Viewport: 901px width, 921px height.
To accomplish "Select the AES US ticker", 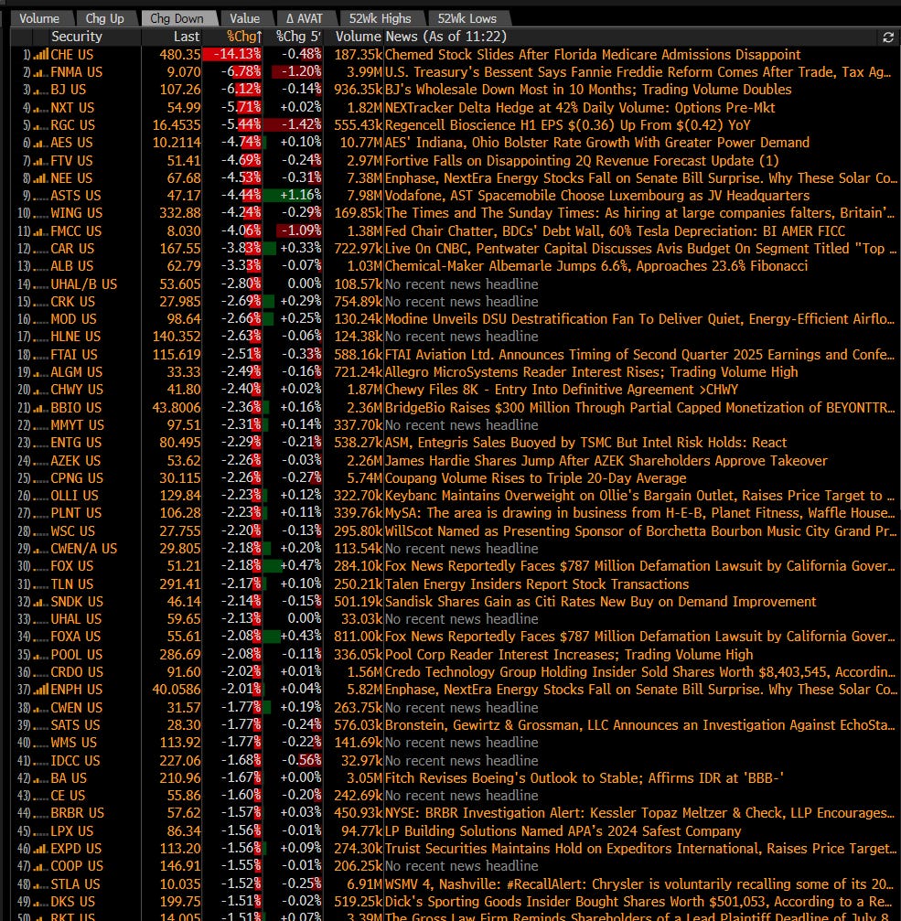I will pyautogui.click(x=71, y=143).
